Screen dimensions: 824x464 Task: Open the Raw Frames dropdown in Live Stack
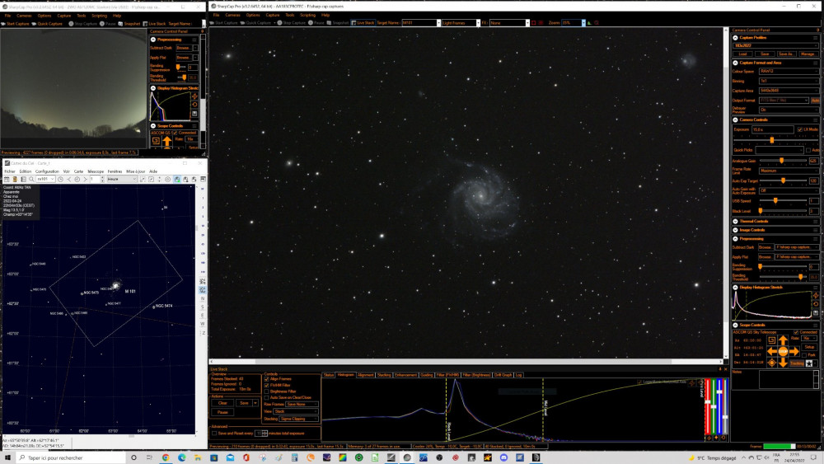tap(302, 404)
